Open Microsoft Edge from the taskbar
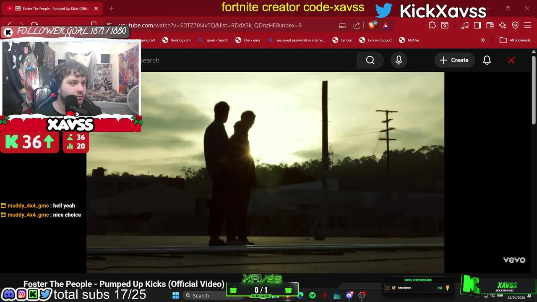The width and height of the screenshot is (537, 302). 300,296
